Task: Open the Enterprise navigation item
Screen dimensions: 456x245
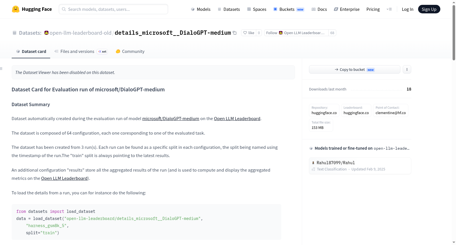Action: (x=347, y=9)
